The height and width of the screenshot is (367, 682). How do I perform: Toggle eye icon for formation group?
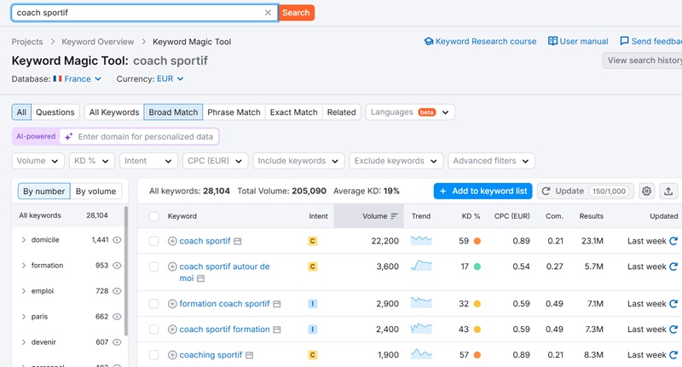point(117,266)
